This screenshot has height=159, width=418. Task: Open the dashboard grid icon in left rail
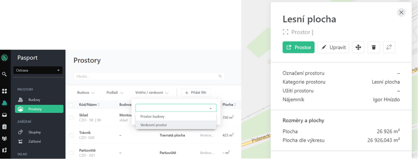point(4,91)
